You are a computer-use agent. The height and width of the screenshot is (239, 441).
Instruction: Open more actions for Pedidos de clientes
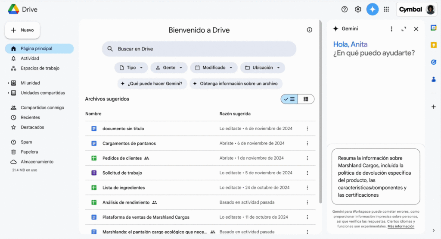307,158
